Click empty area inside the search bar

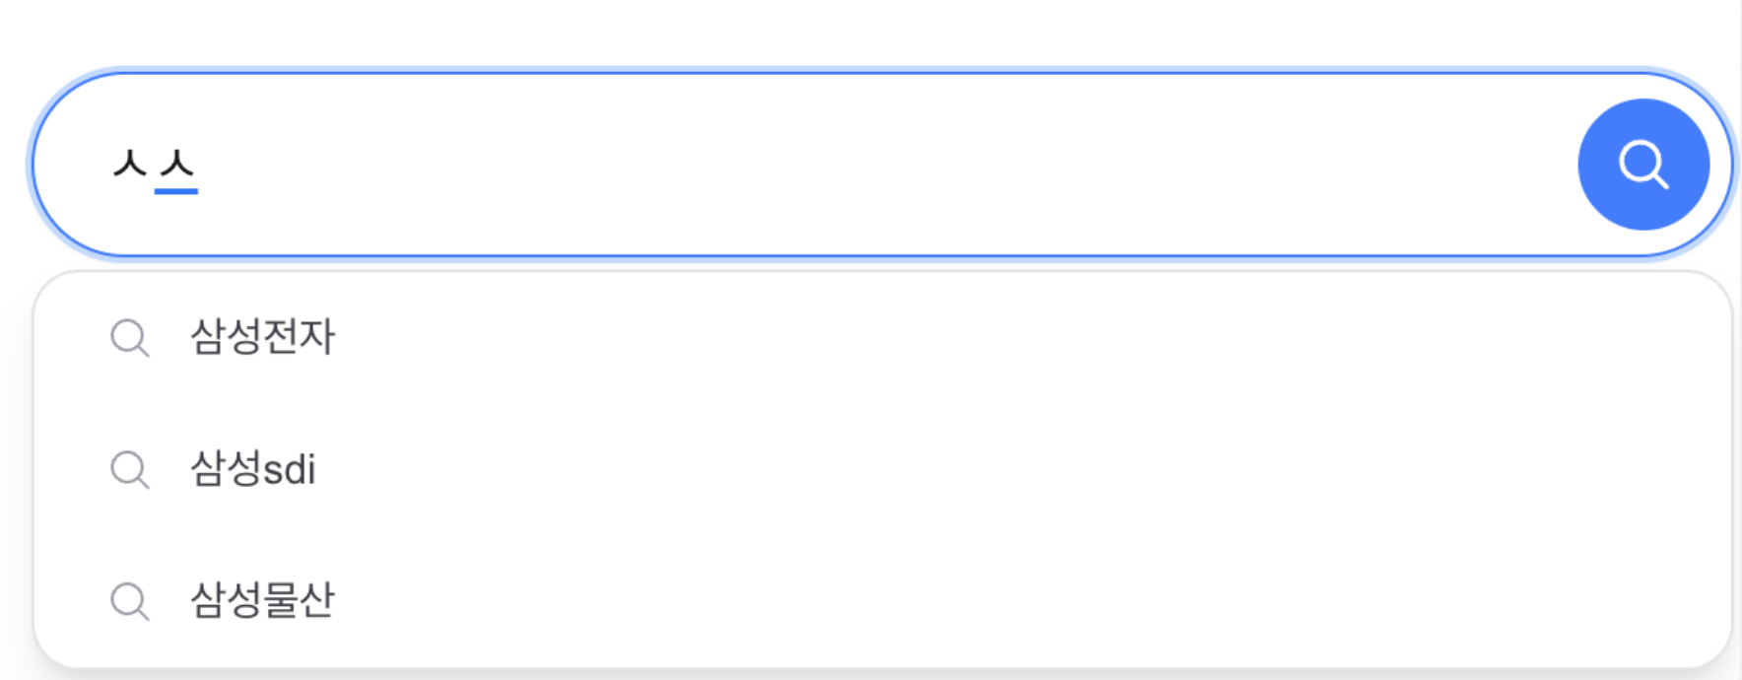pos(887,165)
